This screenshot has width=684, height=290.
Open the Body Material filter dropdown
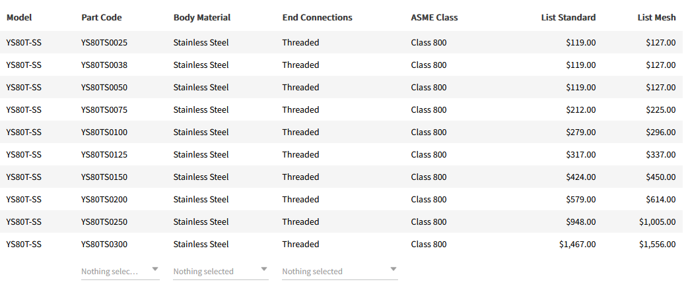[x=221, y=271]
